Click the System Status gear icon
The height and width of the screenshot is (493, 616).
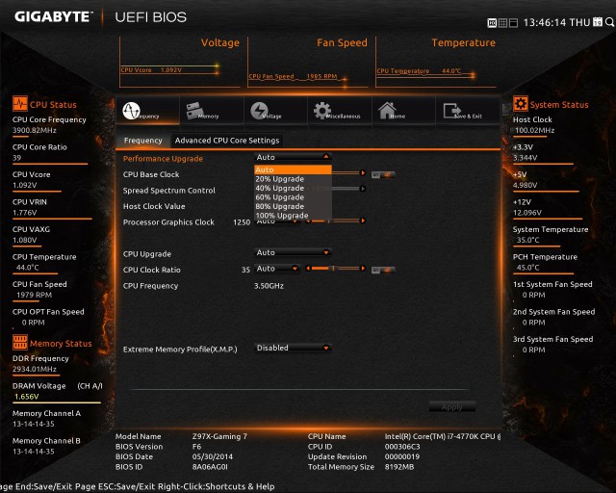(x=521, y=104)
